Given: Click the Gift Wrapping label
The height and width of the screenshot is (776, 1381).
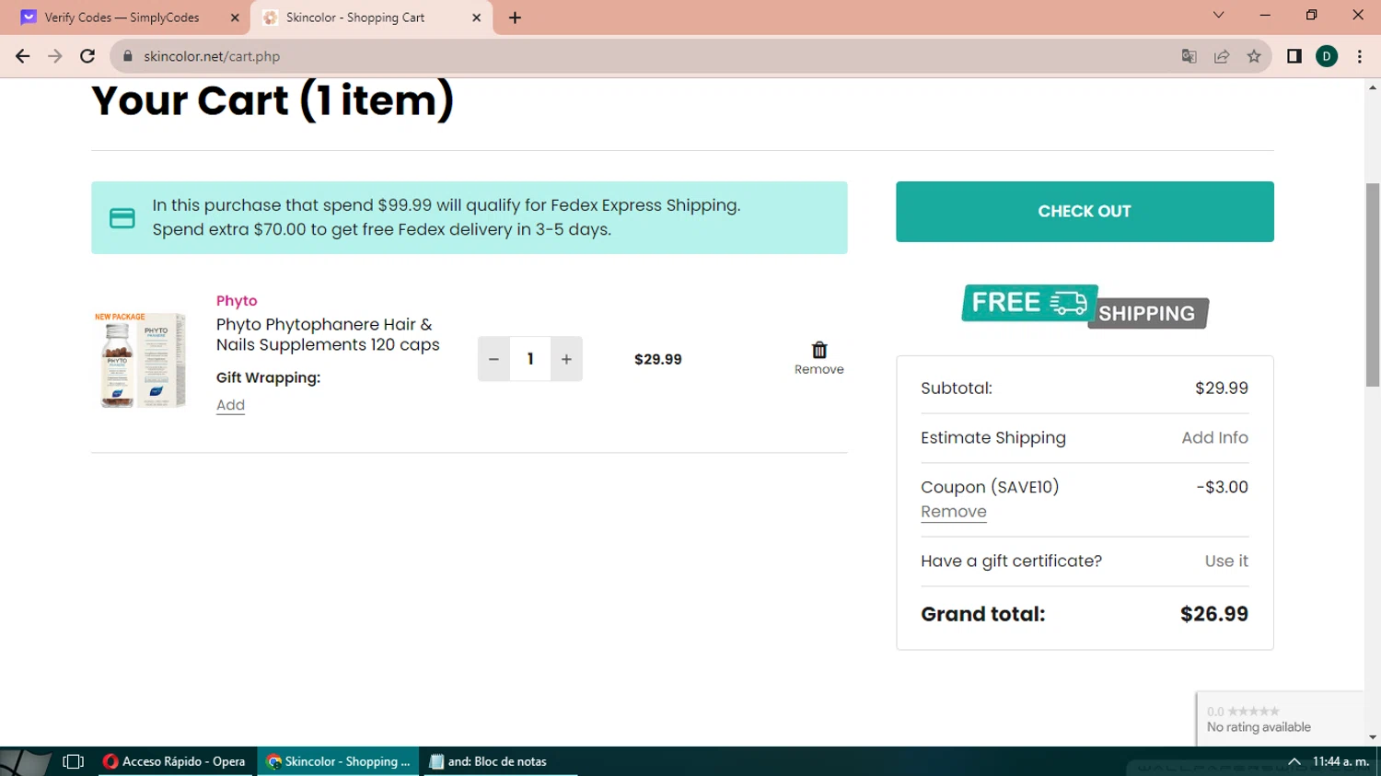Looking at the screenshot, I should click(268, 377).
